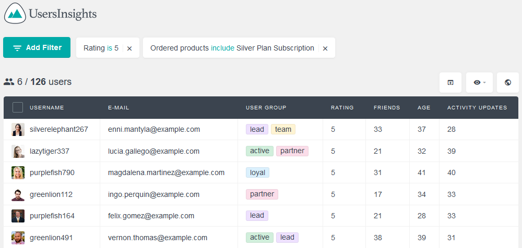Image resolution: width=522 pixels, height=248 pixels.
Task: Click purplefish790's profile picture
Action: click(18, 172)
